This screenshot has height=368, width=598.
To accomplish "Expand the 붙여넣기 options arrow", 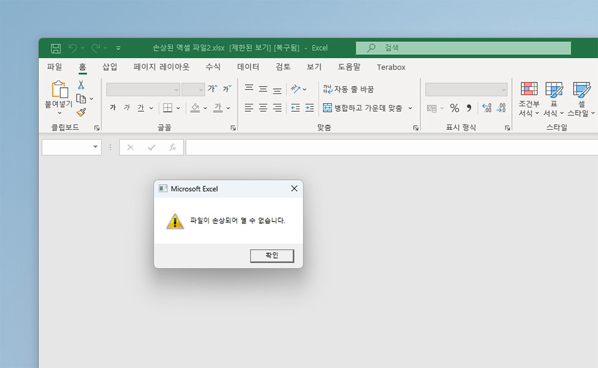I will pos(59,113).
